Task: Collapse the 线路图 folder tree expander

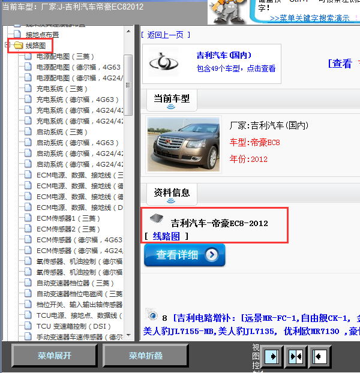Action: [x=7, y=45]
